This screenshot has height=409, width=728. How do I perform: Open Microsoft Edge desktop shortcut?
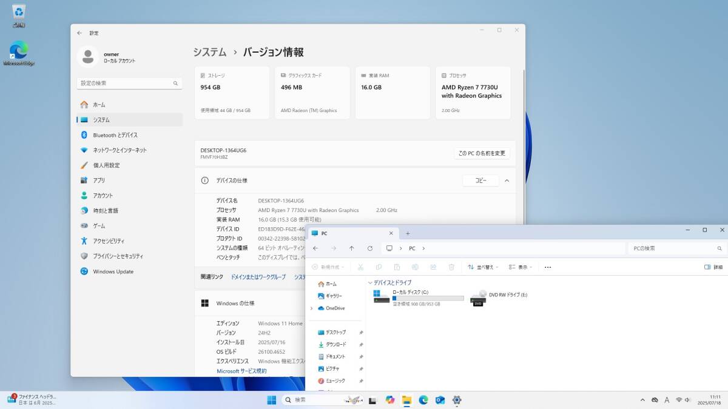point(19,53)
